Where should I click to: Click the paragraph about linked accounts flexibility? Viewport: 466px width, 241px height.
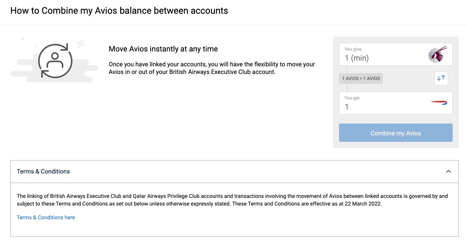pyautogui.click(x=212, y=68)
